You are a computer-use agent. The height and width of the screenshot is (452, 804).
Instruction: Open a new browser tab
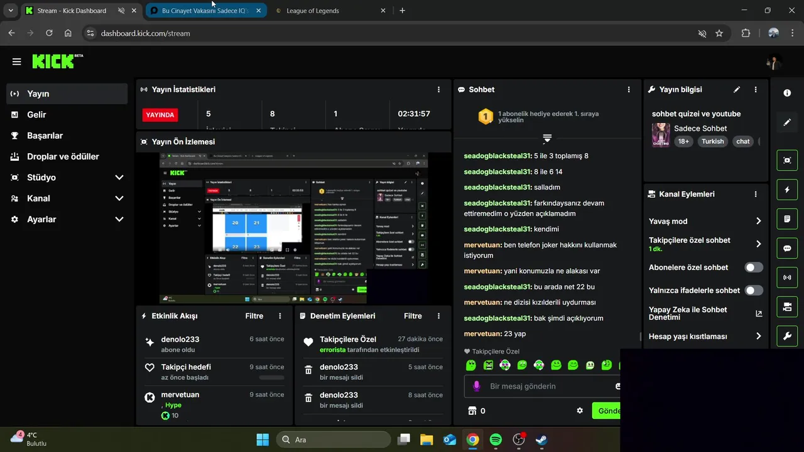point(403,11)
